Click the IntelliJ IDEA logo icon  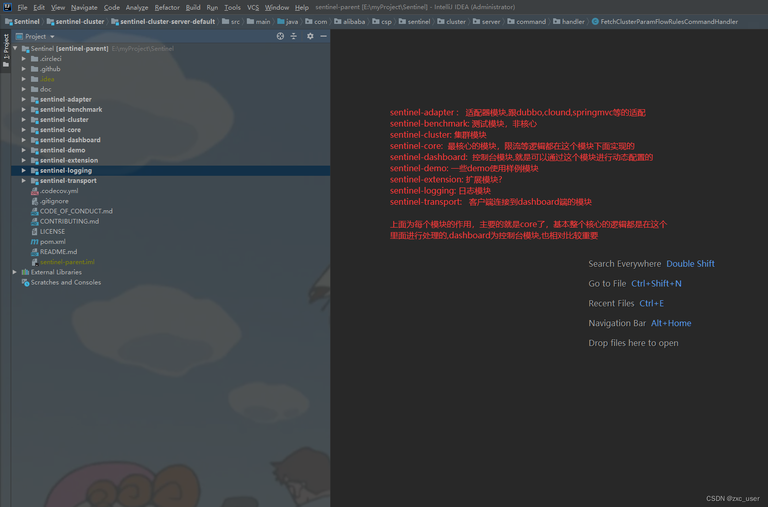tap(7, 7)
